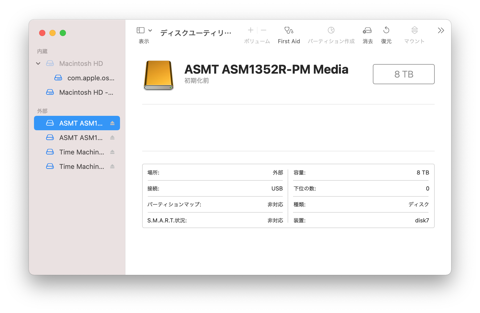Collapse the Macintosh HD disclosure chevron
Viewport: 480px width, 313px height.
coord(38,63)
